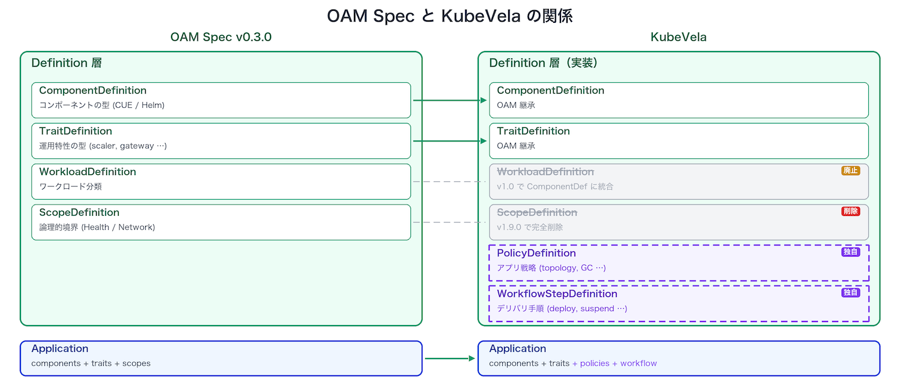Click the struck-through WorkloadDefinition box in KubeVela
Viewport: 900px width, 388px height.
tap(679, 182)
